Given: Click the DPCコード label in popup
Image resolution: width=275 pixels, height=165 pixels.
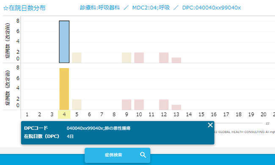Looking at the screenshot, I should point(36,128).
